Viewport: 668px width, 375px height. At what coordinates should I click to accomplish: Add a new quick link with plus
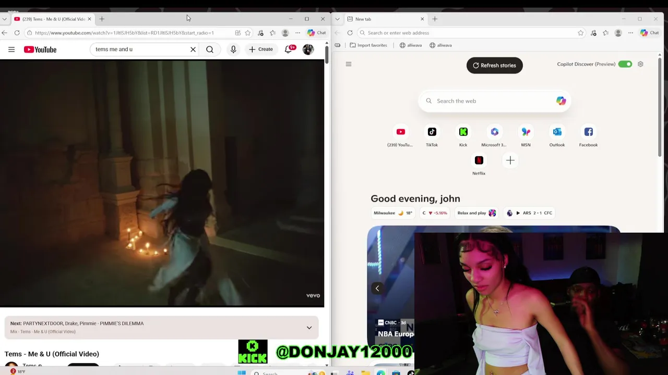tap(510, 160)
